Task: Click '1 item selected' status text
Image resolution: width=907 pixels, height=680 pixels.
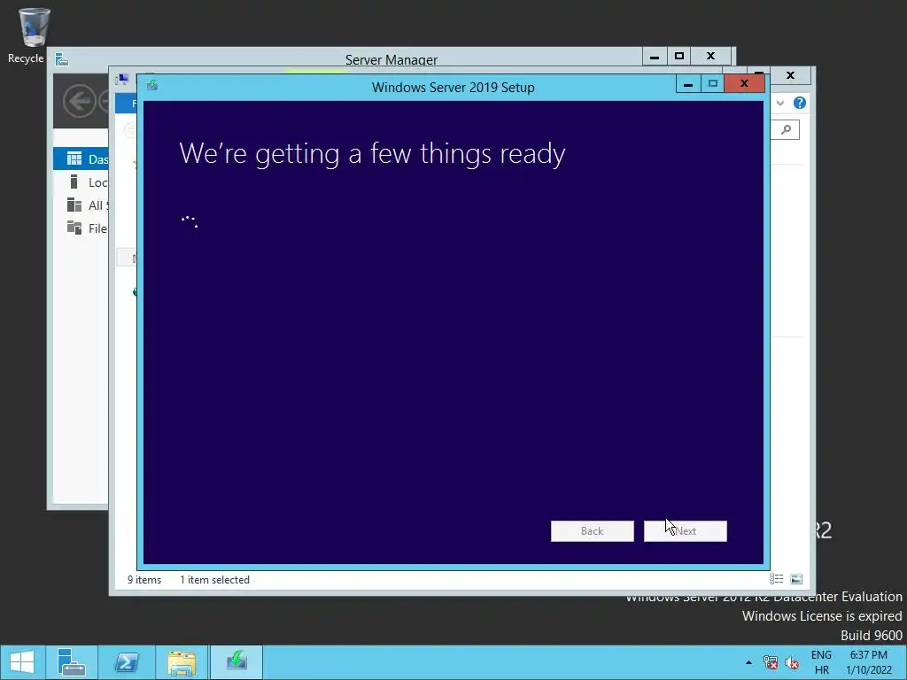Action: pos(214,579)
